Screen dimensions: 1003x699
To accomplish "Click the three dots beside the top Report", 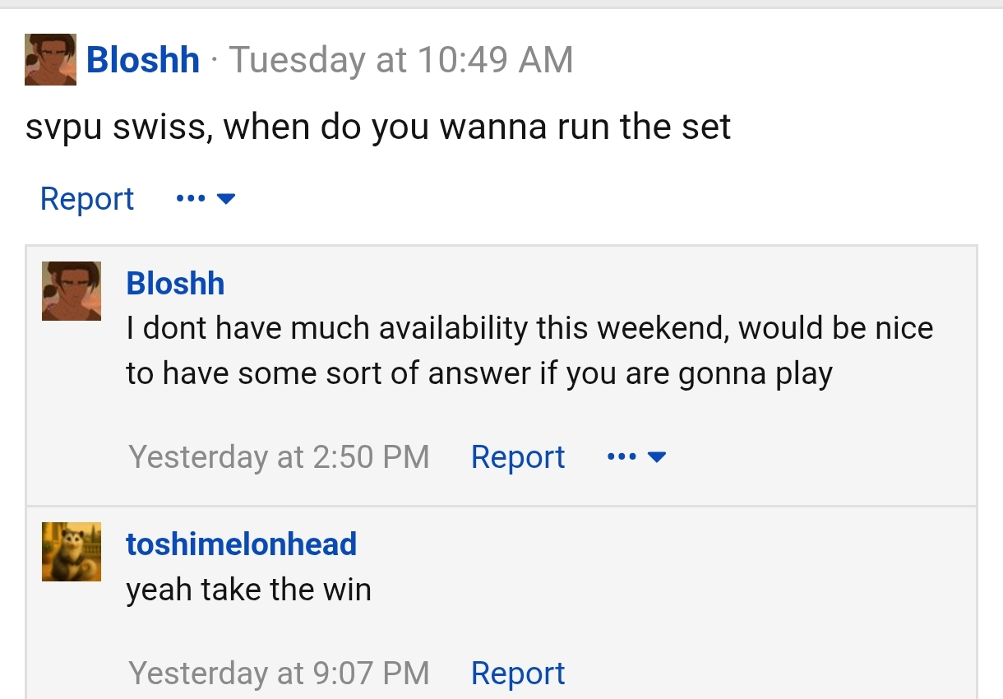I will click(x=191, y=199).
